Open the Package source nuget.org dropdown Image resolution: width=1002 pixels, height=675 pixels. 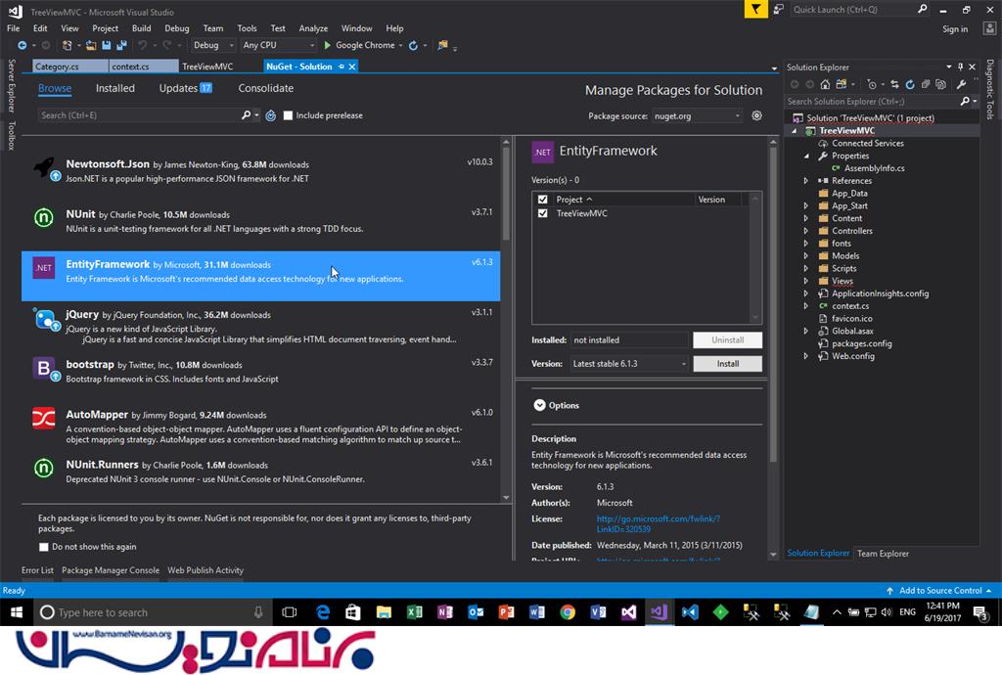click(x=697, y=115)
